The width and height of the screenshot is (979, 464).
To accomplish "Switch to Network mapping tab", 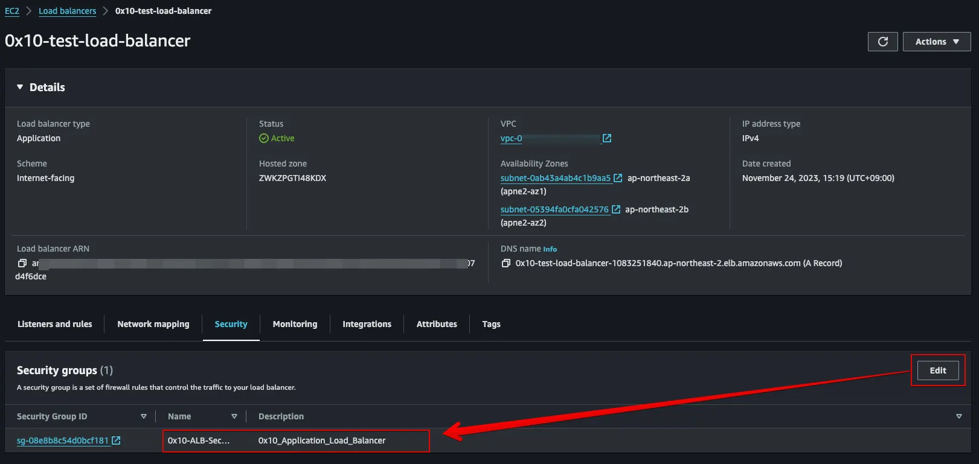I will pyautogui.click(x=153, y=324).
